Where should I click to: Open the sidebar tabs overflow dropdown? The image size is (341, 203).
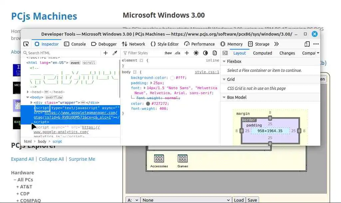coord(318,53)
